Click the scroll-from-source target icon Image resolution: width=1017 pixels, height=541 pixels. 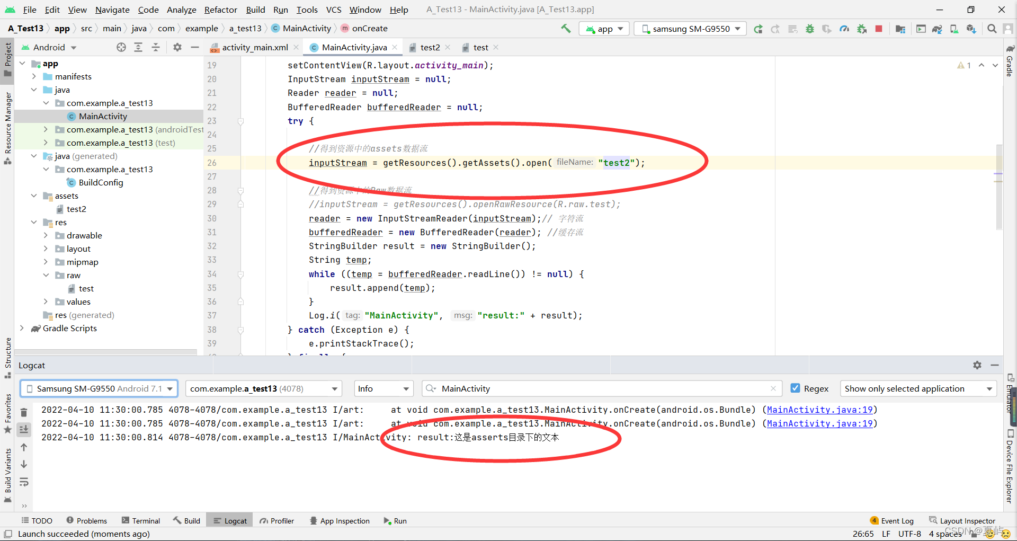[121, 47]
